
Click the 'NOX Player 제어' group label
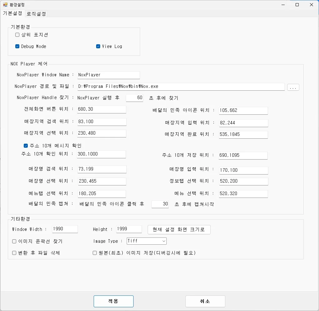coord(29,64)
